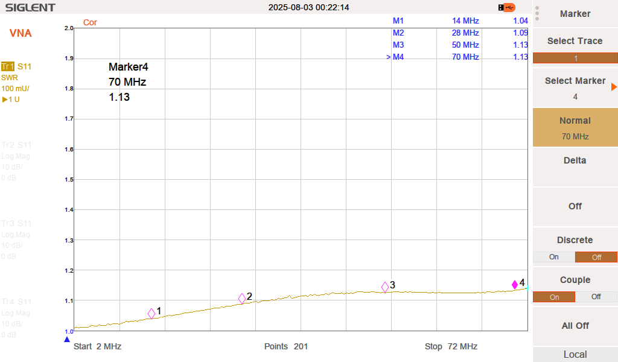Set marker Couple to Off

tap(596, 297)
